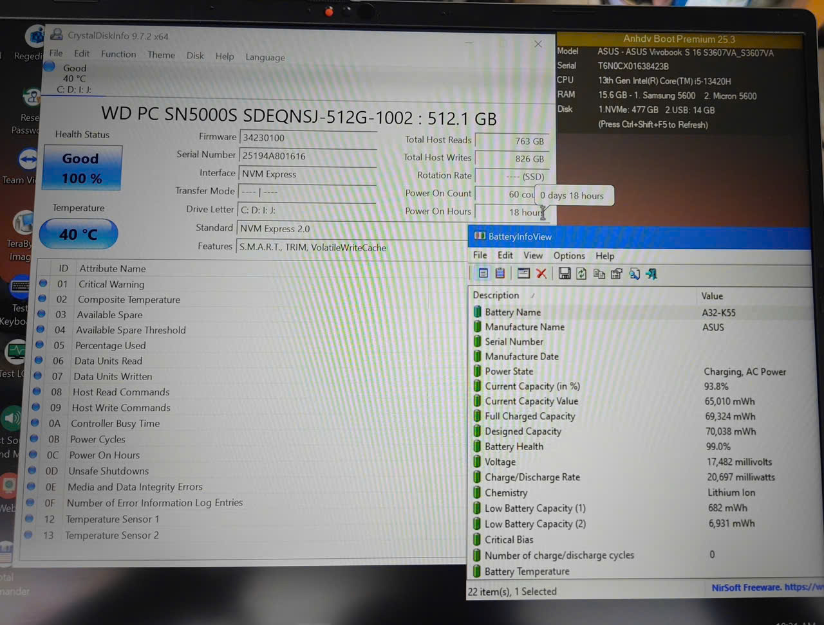Open the Options menu in BatteryInfoView

(x=569, y=255)
